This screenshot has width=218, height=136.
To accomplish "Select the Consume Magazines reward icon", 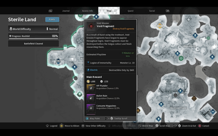I will pos(91,108).
